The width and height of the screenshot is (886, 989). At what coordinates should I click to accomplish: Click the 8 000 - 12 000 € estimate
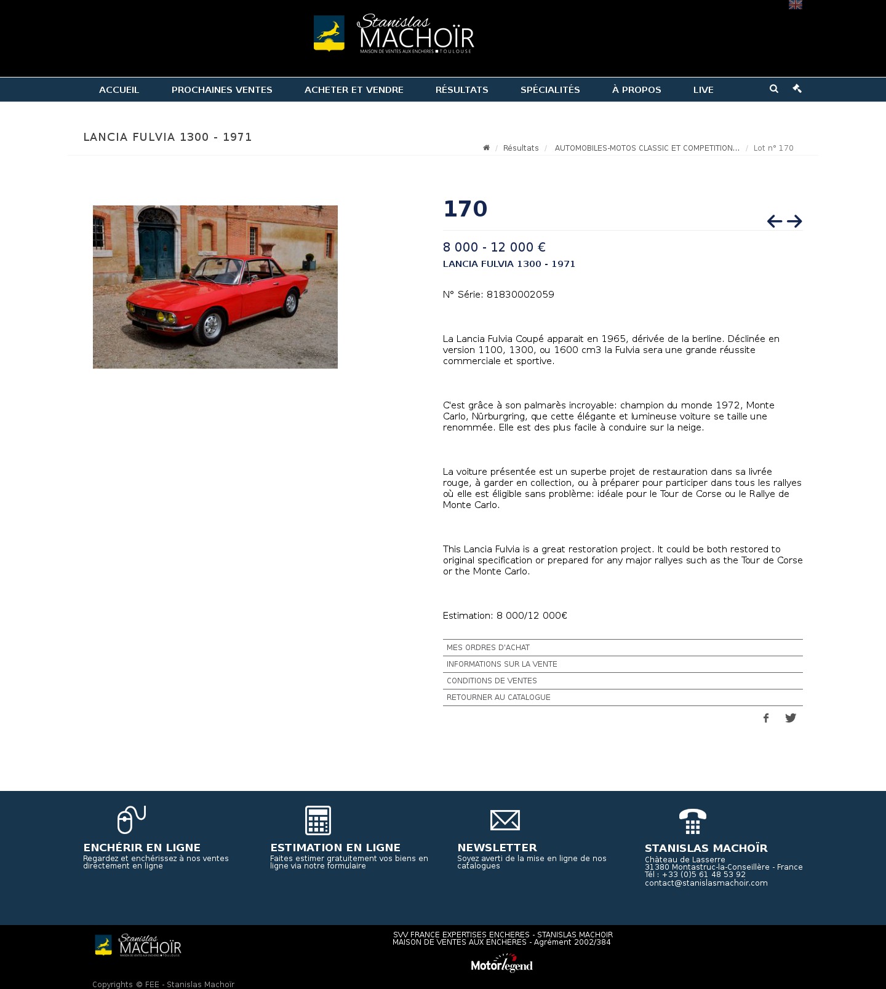[494, 247]
